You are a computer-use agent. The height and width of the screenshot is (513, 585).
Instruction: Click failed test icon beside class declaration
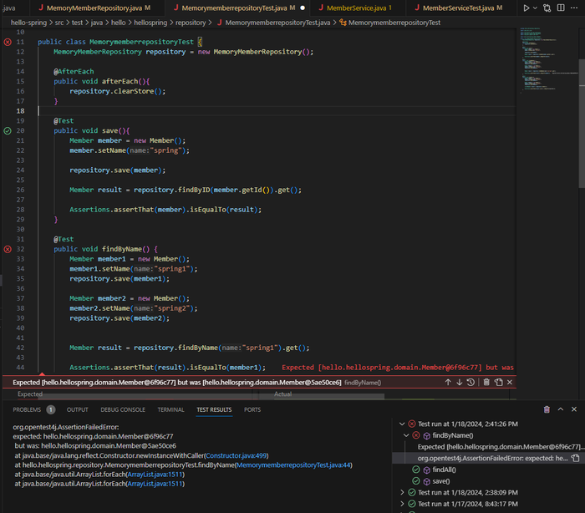[x=8, y=41]
